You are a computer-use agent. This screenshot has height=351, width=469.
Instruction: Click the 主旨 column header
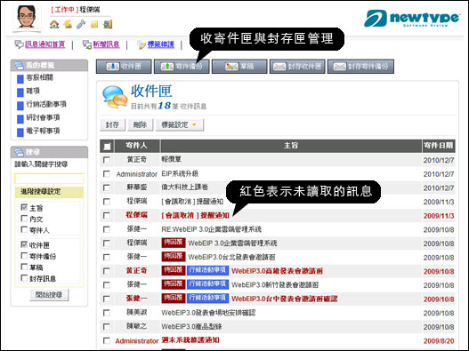pos(291,146)
